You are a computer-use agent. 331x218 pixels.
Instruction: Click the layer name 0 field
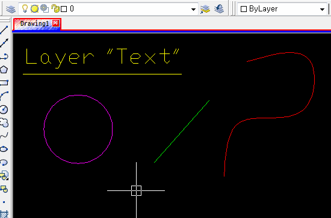point(72,8)
